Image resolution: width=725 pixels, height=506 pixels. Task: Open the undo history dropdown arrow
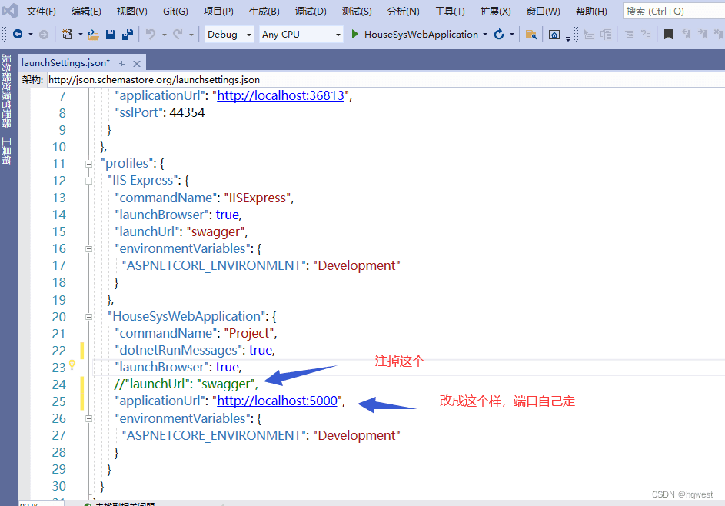tap(164, 35)
